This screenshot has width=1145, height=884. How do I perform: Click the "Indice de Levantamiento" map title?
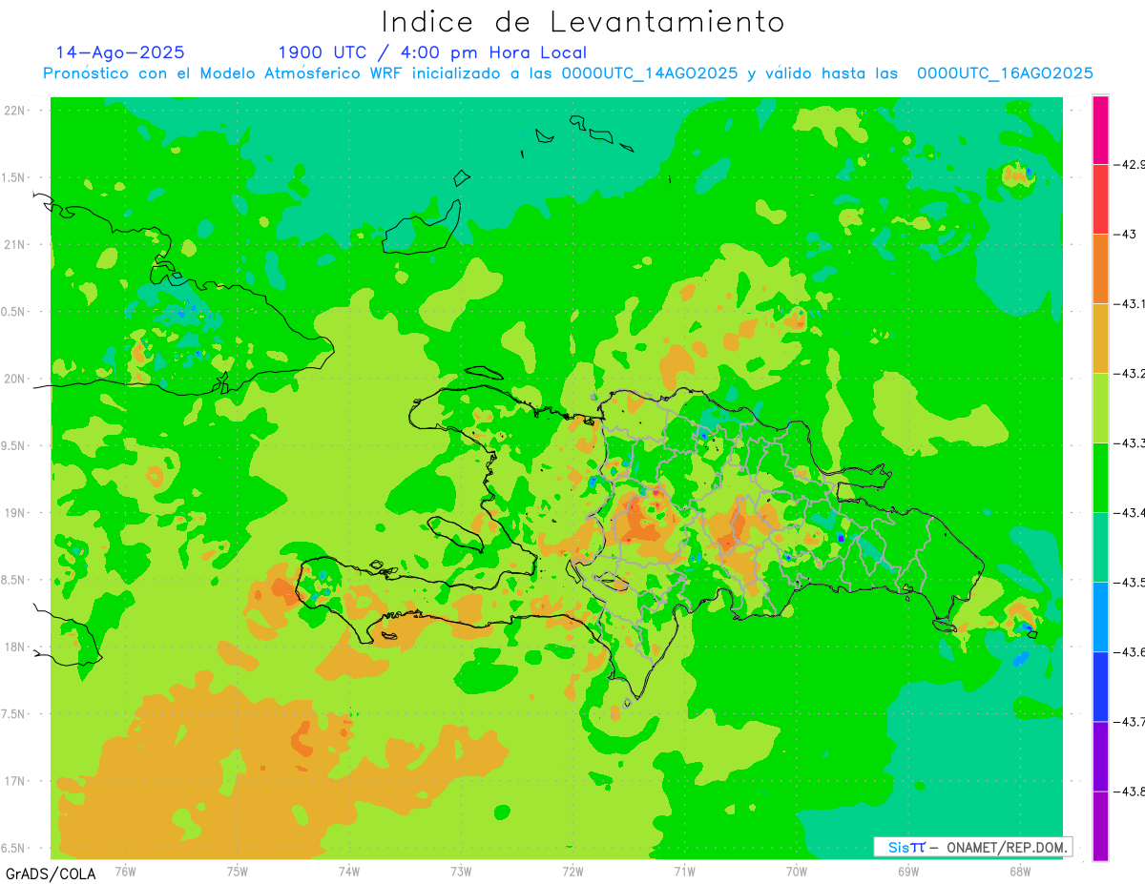click(582, 21)
